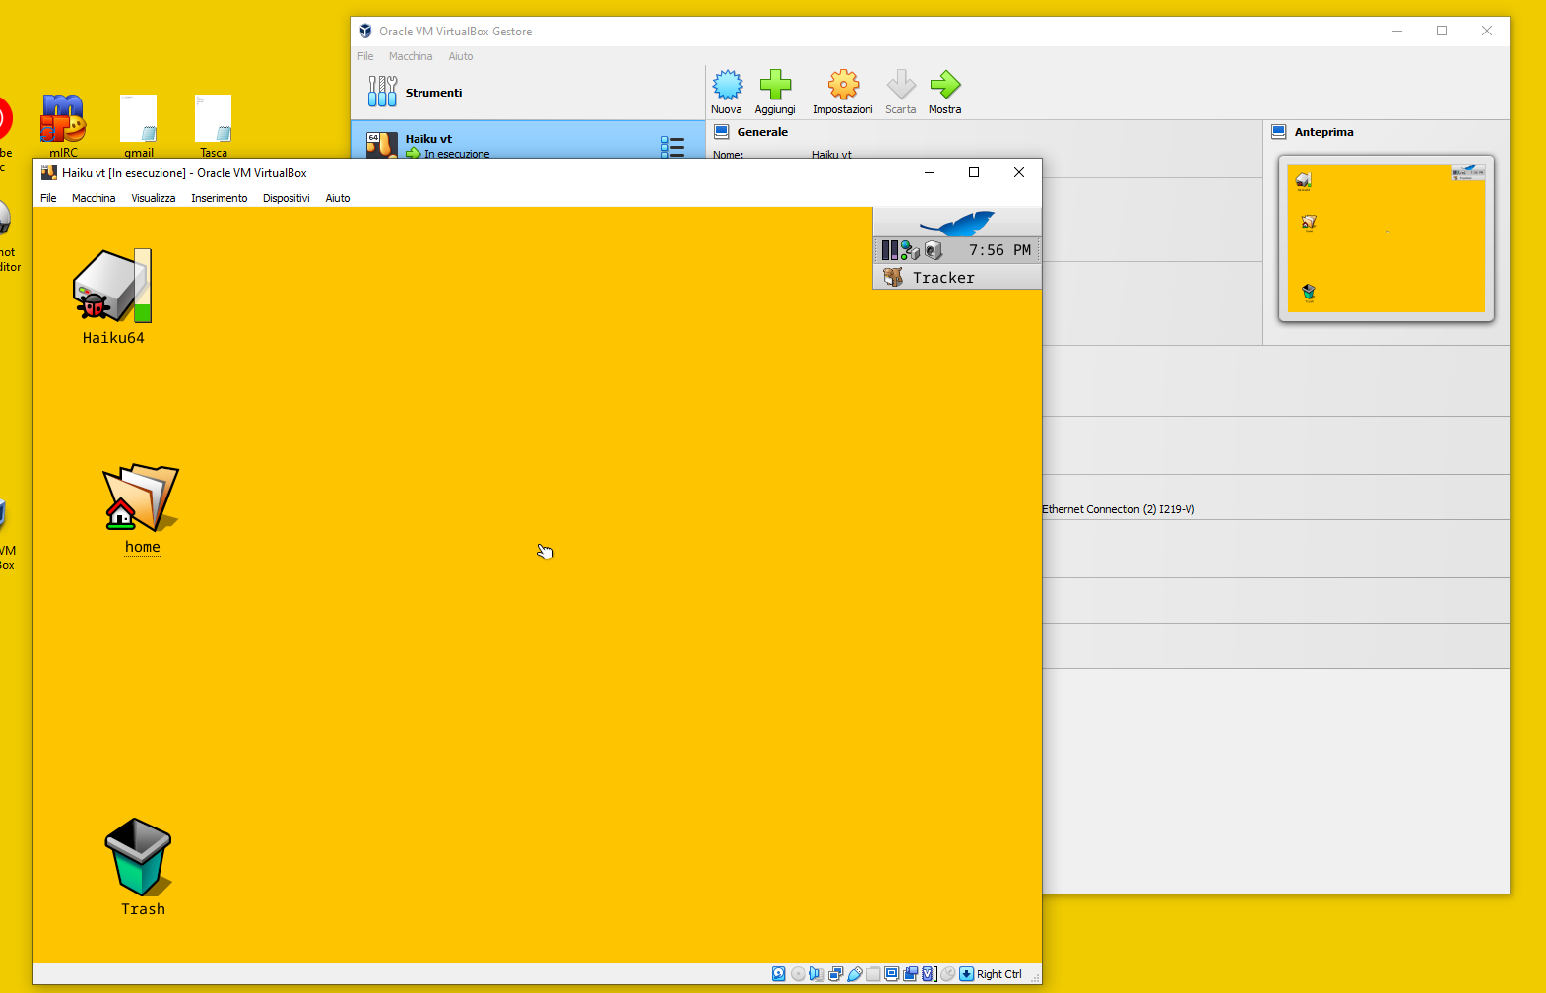Click the display settings status bar icon
The width and height of the screenshot is (1546, 993).
(x=892, y=974)
